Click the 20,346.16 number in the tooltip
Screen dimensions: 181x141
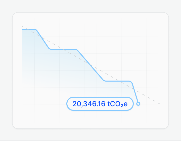89,104
